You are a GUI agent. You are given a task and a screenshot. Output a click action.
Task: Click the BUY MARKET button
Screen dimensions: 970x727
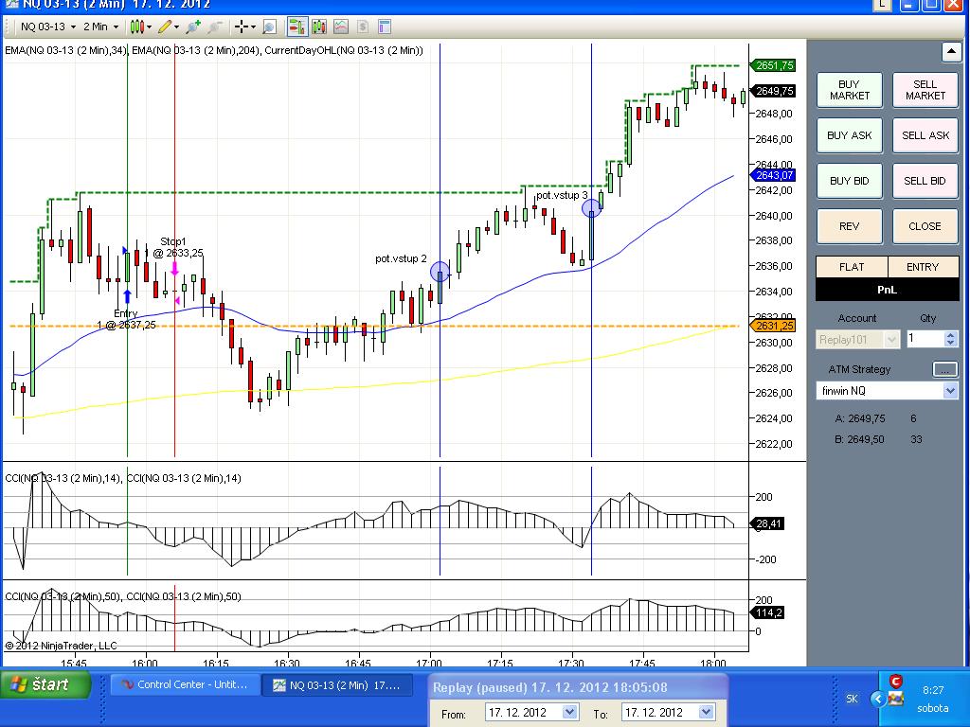click(x=850, y=90)
